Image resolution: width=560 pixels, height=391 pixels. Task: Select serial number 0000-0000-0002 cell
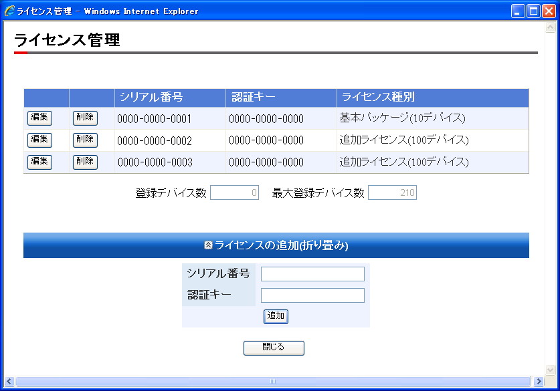170,140
